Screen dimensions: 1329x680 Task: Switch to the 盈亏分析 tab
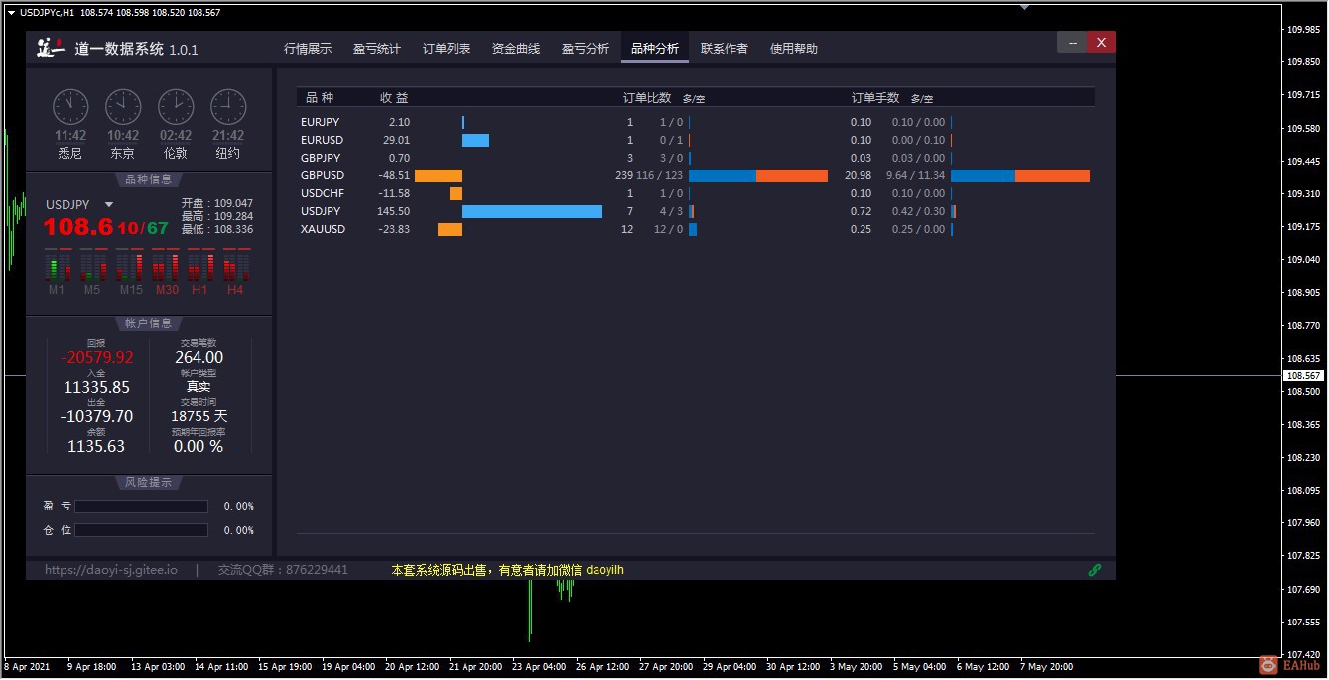tap(586, 48)
